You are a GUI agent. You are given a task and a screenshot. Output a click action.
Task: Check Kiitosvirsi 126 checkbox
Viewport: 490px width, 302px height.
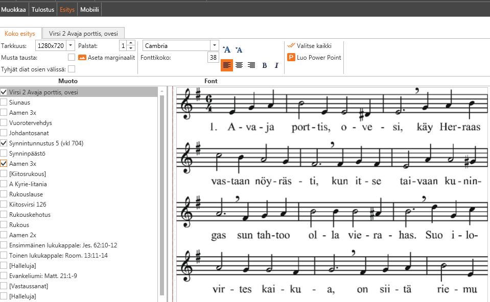coord(4,205)
